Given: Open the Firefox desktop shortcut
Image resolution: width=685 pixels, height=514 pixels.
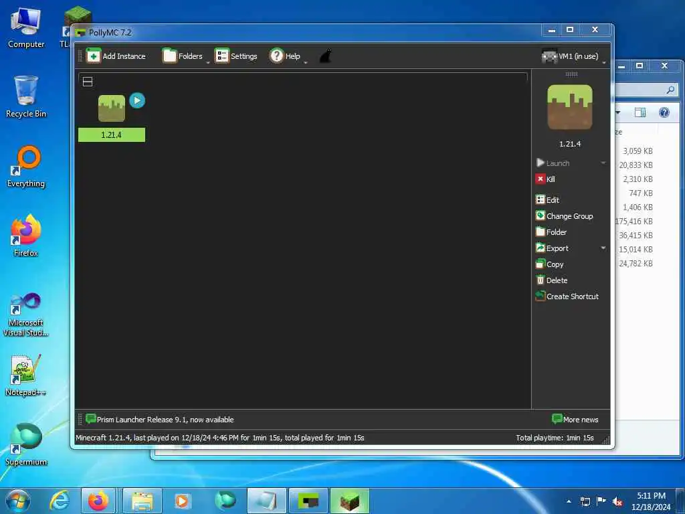Looking at the screenshot, I should click(26, 236).
